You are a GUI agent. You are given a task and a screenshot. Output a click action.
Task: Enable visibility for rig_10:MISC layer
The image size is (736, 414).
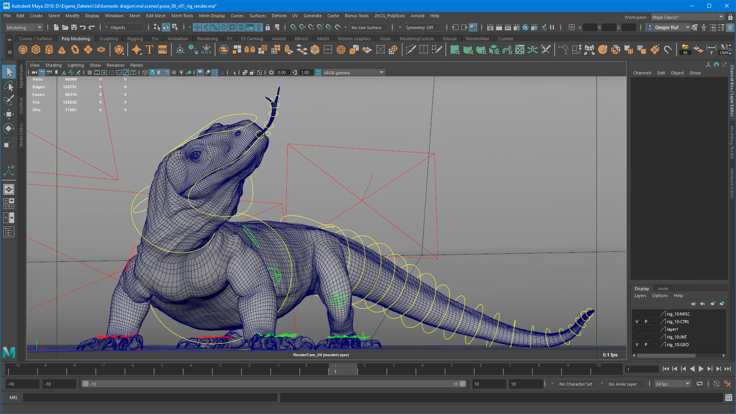point(637,314)
